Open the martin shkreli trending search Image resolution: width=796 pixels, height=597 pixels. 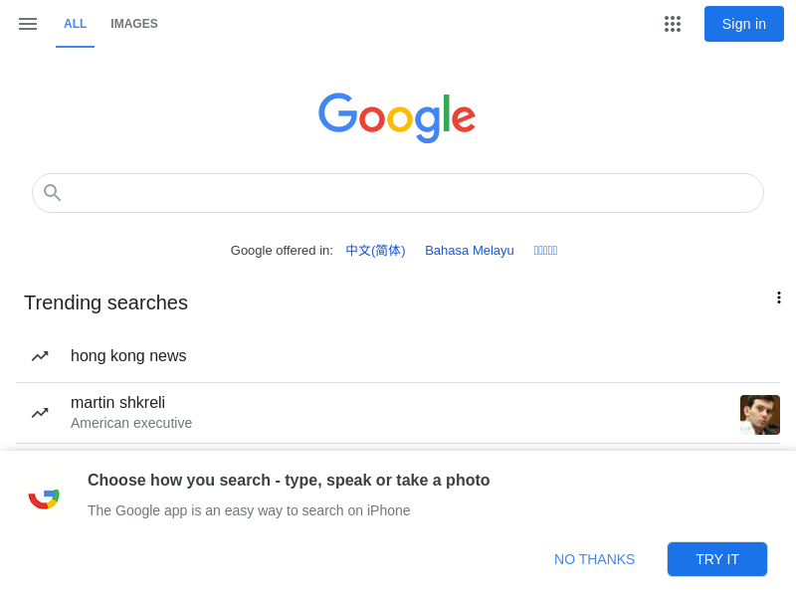398,413
